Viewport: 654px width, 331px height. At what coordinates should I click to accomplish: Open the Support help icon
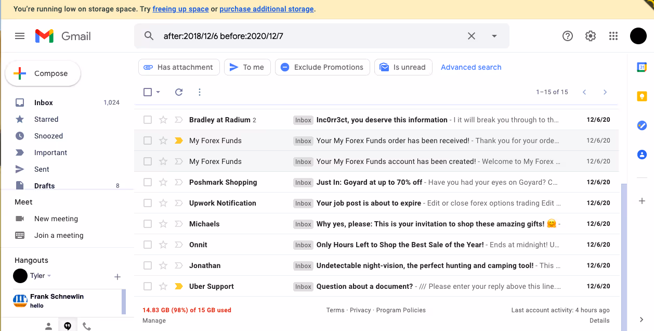568,36
